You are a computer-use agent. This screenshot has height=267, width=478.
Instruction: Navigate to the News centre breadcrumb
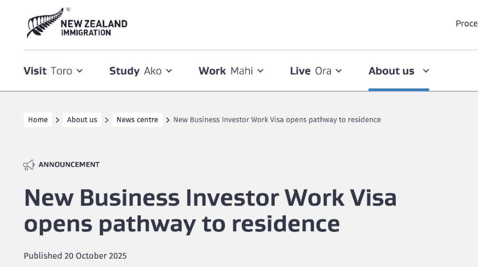137,120
